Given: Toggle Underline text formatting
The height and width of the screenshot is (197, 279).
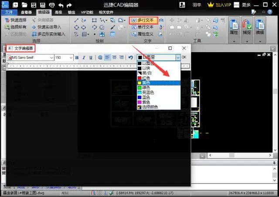Looking at the screenshot, I should [x=91, y=57].
